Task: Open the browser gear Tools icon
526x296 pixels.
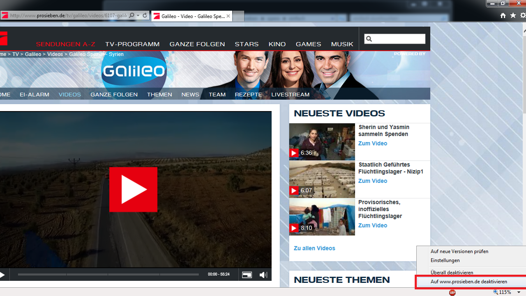Action: (x=523, y=16)
